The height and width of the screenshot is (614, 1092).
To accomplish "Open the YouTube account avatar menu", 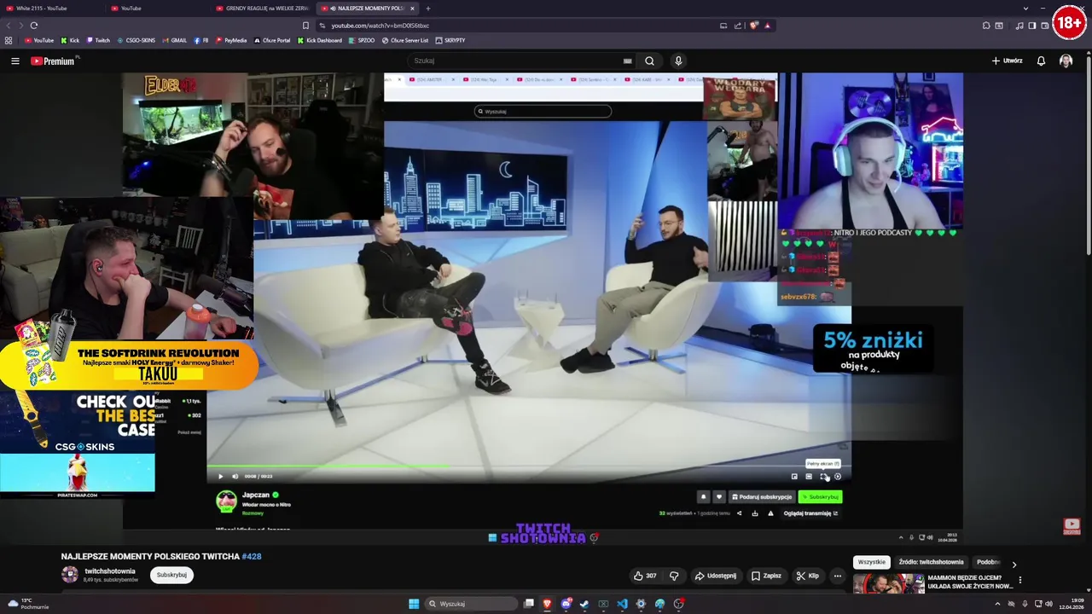I will click(x=1066, y=61).
